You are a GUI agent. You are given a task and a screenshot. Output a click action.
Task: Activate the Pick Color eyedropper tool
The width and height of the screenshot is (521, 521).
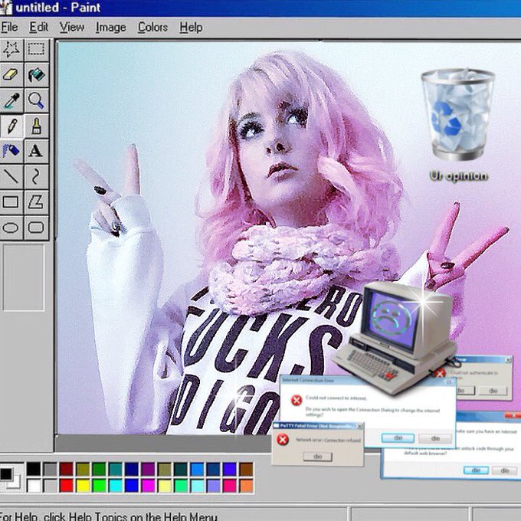11,100
